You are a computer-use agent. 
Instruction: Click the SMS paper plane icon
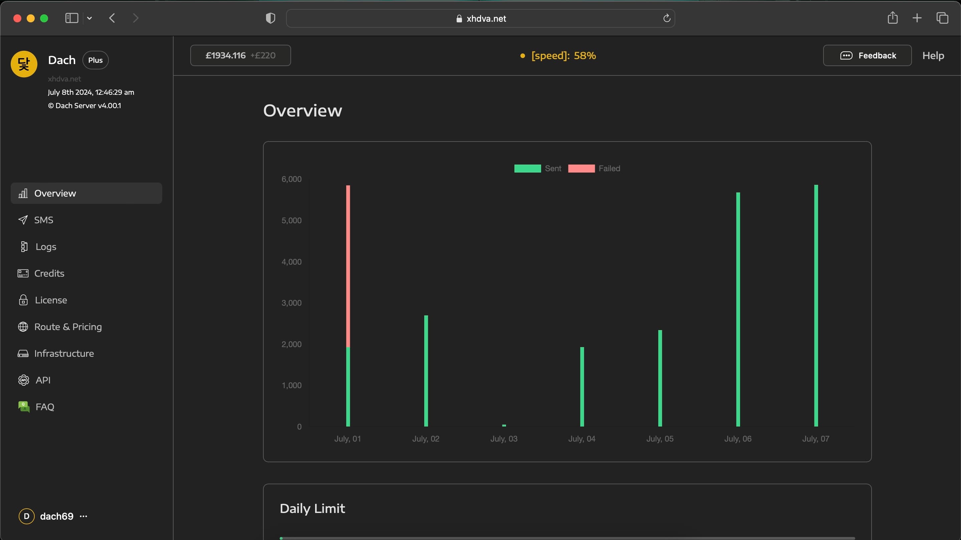[x=23, y=220]
